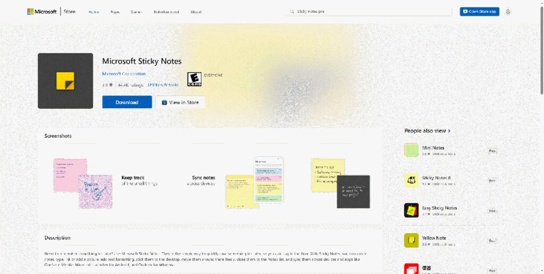
Task: Download Microsoft Sticky Notes
Action: (x=127, y=102)
